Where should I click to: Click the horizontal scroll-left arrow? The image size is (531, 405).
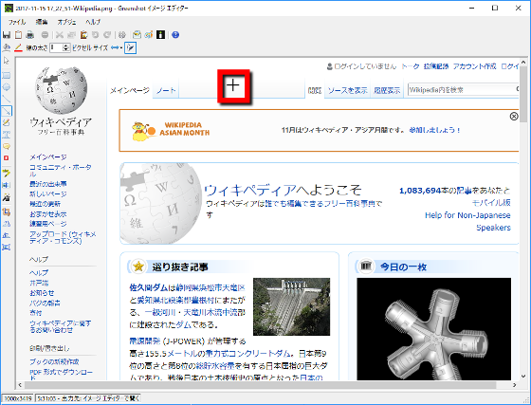pos(20,385)
